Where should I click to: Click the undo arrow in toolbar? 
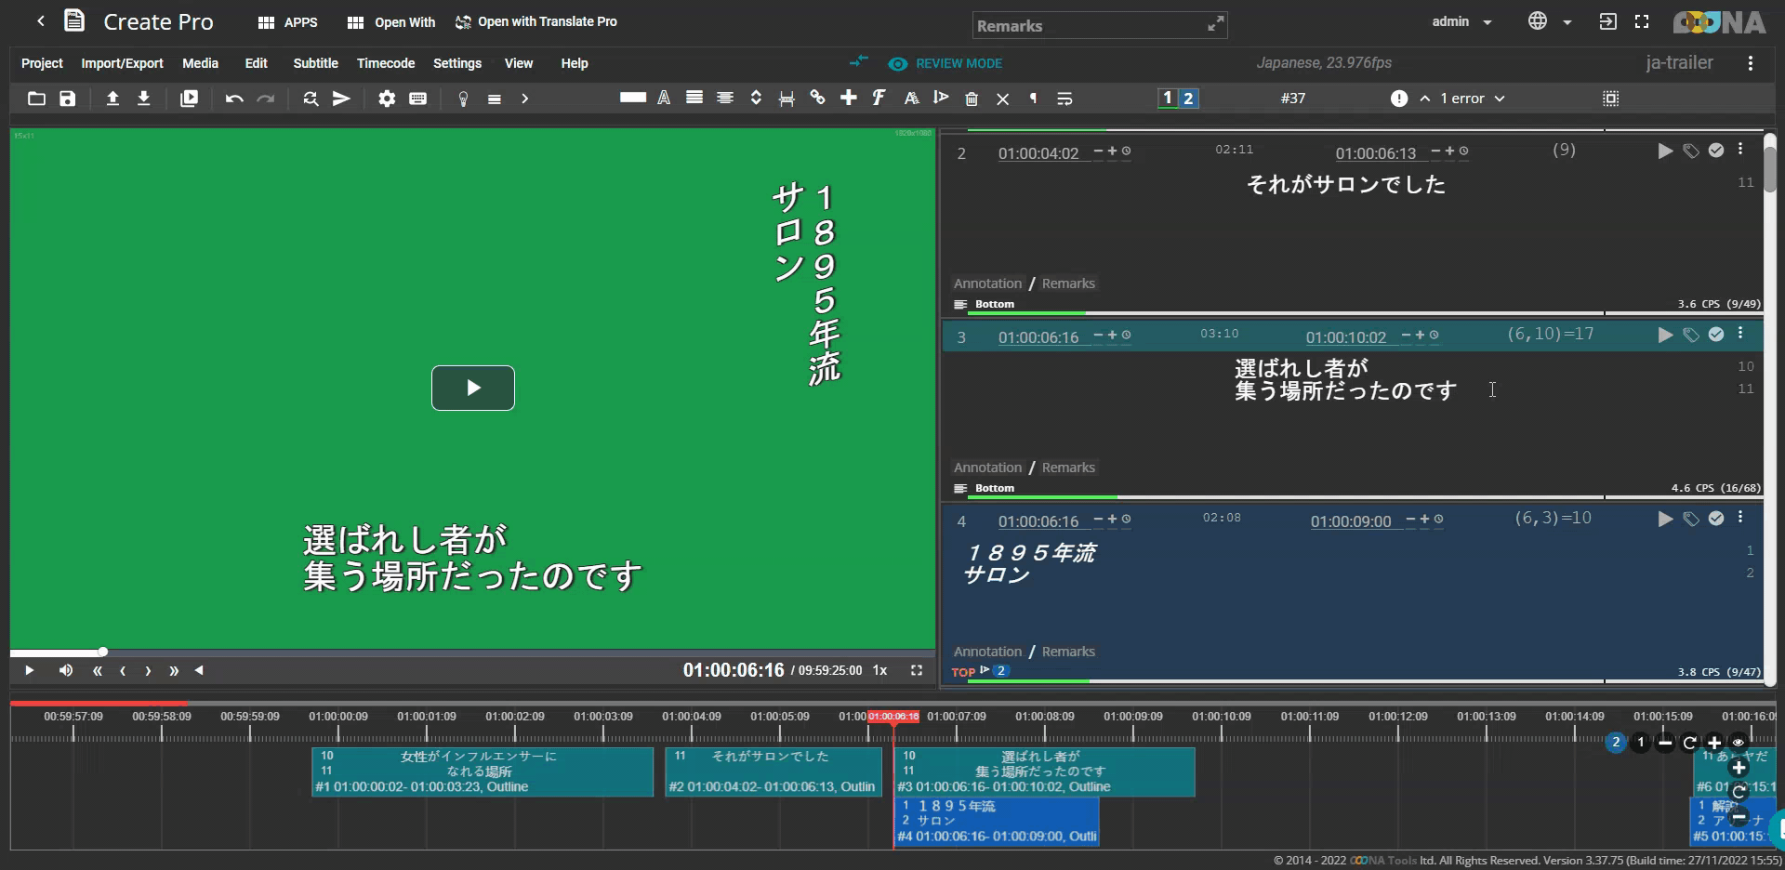[x=234, y=99]
